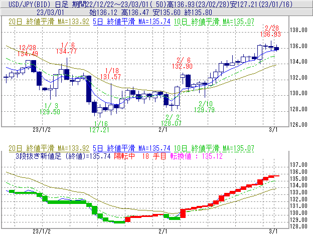The height and width of the screenshot is (238, 313).
Task: Click the 134.00 price axis label in the upper chart
Action: [298, 62]
